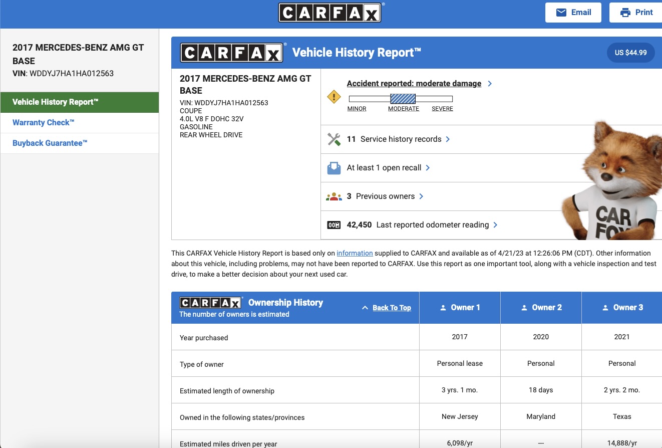Click the Email button
Viewport: 662px width, 448px height.
coord(573,13)
